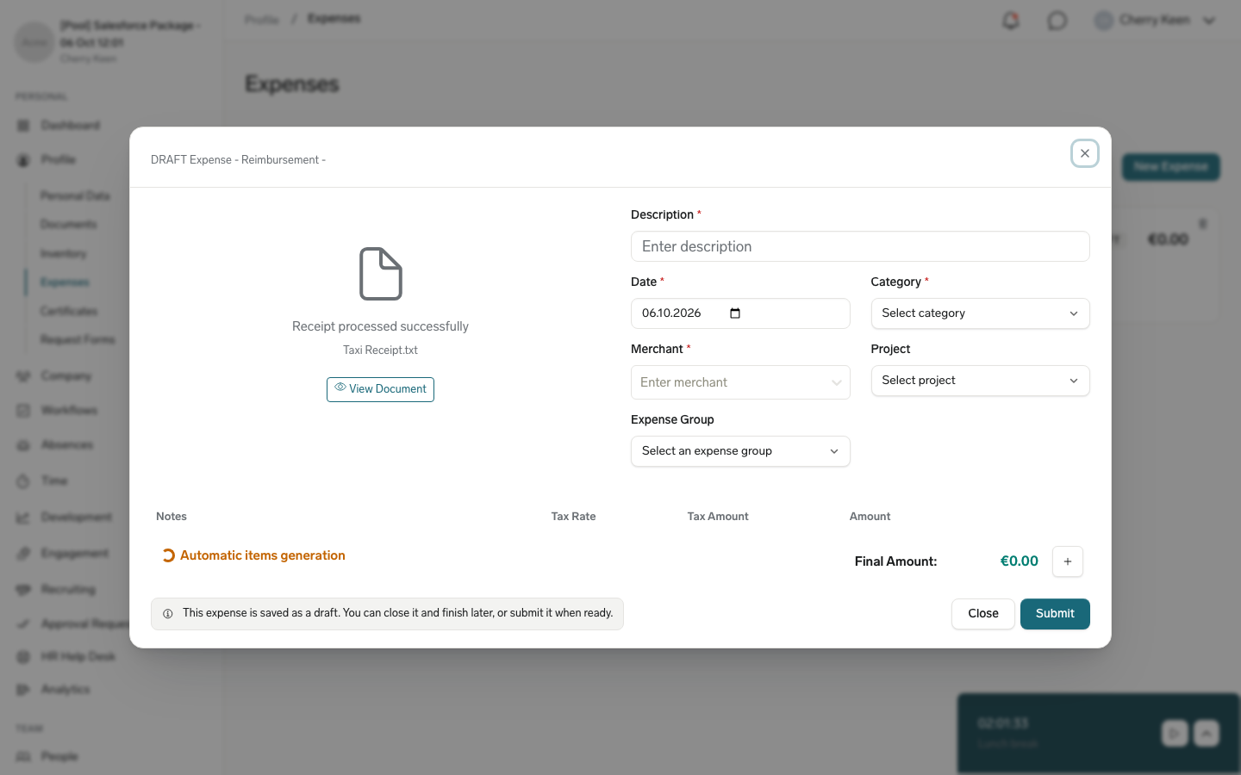The width and height of the screenshot is (1241, 775).
Task: Click the chevron arrow in the Merchant field
Action: [x=836, y=383]
